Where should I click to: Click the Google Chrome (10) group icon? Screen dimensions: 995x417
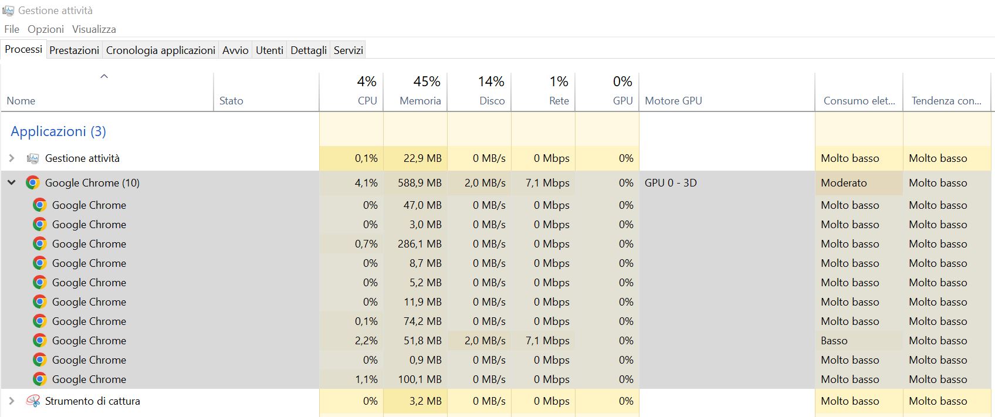pyautogui.click(x=33, y=183)
